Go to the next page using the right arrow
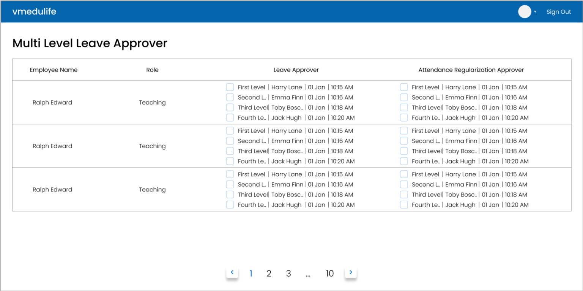The width and height of the screenshot is (583, 291). 351,272
